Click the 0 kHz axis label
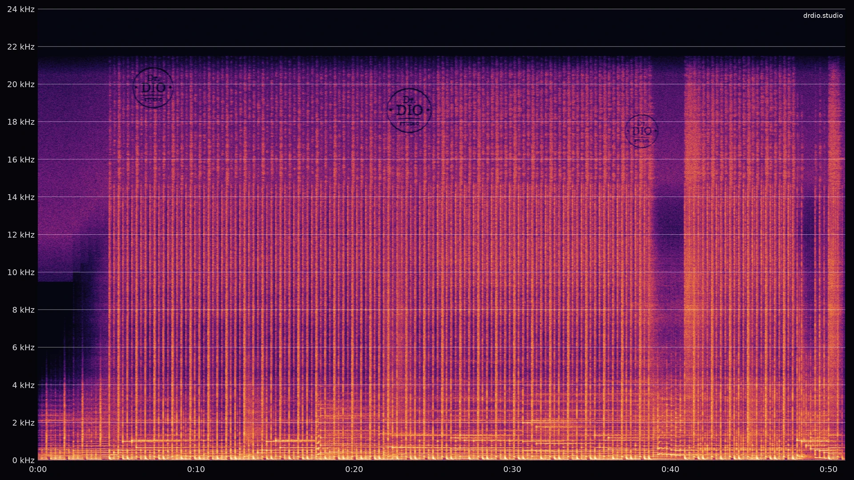 pos(23,460)
